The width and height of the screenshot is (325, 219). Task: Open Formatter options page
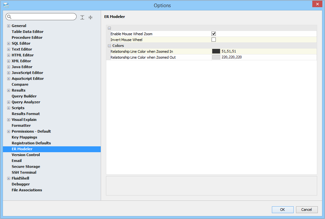pyautogui.click(x=21, y=125)
